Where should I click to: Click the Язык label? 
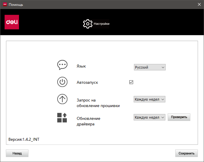(x=81, y=66)
